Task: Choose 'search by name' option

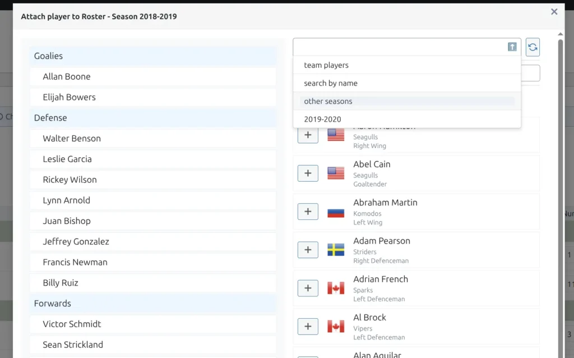Action: coord(407,83)
